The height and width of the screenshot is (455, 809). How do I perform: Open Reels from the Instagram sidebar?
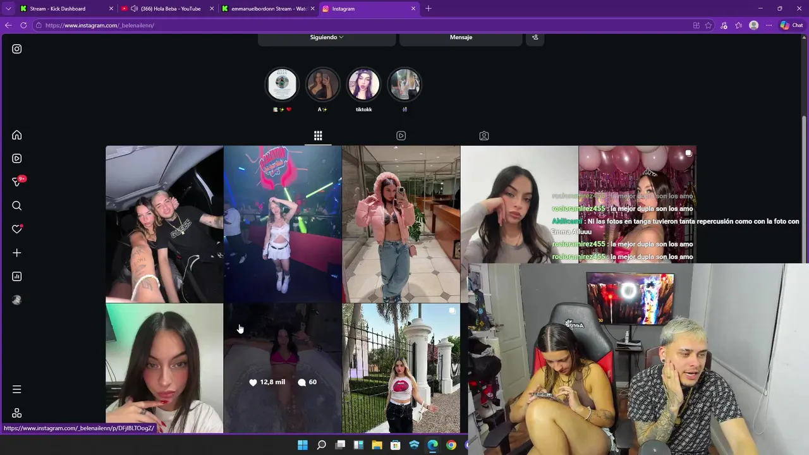point(17,159)
